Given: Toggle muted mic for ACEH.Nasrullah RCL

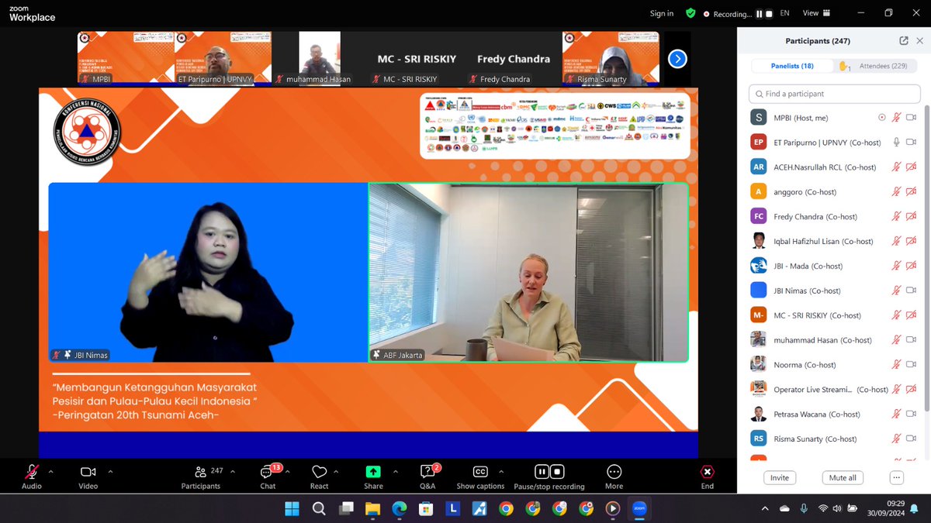Looking at the screenshot, I should (x=896, y=167).
